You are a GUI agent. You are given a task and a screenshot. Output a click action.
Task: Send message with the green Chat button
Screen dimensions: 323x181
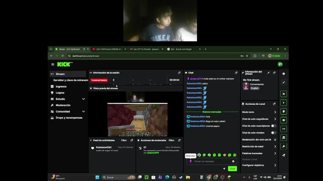[232, 169]
